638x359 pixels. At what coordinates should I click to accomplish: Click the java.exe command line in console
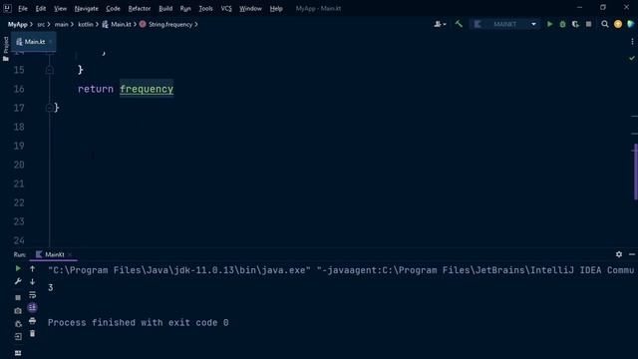click(341, 270)
